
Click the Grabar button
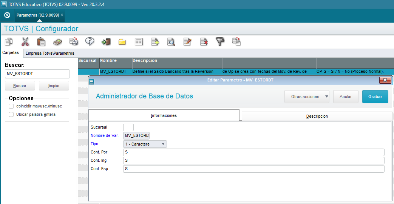pos(375,97)
